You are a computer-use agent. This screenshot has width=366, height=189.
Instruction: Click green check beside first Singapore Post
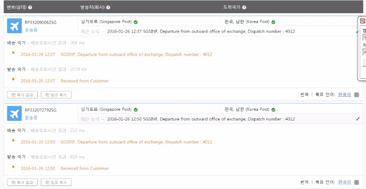click(x=136, y=22)
